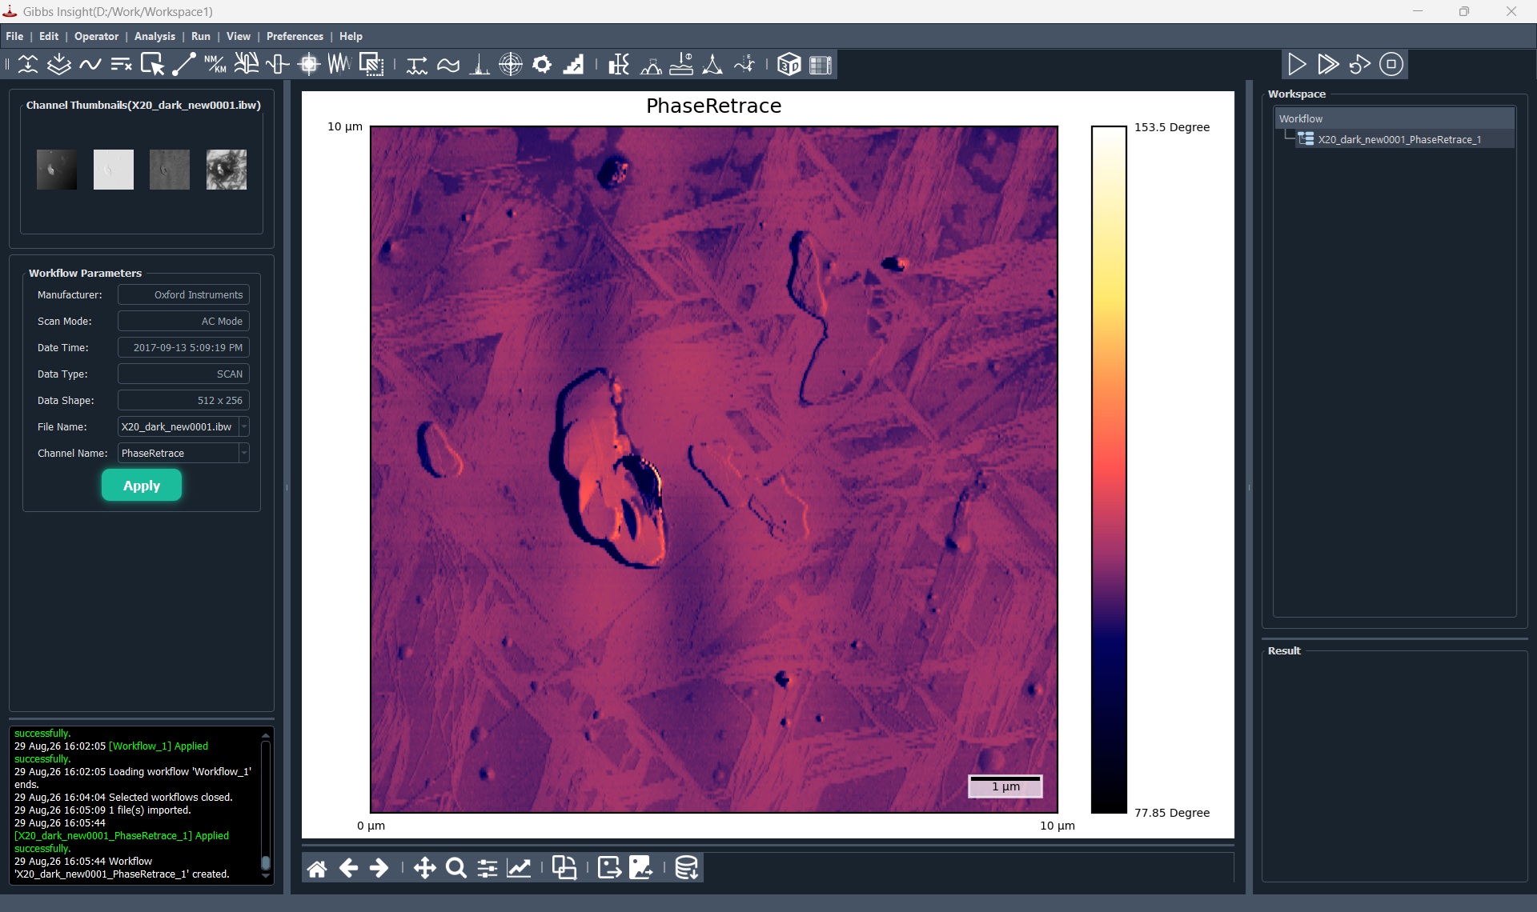This screenshot has width=1537, height=912.
Task: Open the subplot sliders configuration icon
Action: click(x=488, y=868)
